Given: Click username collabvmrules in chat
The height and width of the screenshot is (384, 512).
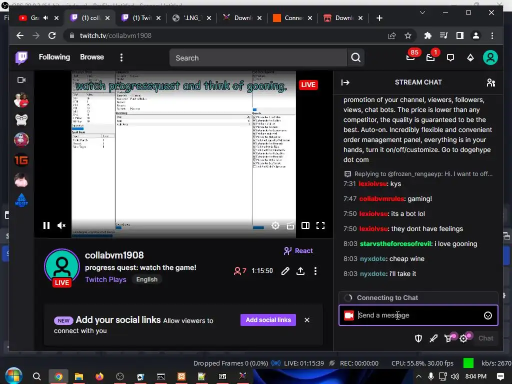Looking at the screenshot, I should [381, 199].
